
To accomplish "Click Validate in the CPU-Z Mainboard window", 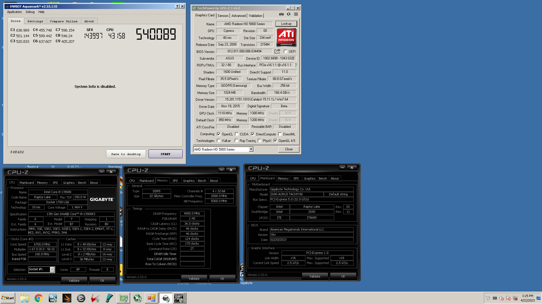I will coord(315,276).
